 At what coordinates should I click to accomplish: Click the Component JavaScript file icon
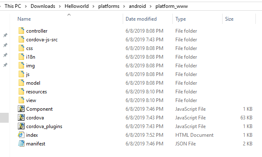(x=21, y=109)
